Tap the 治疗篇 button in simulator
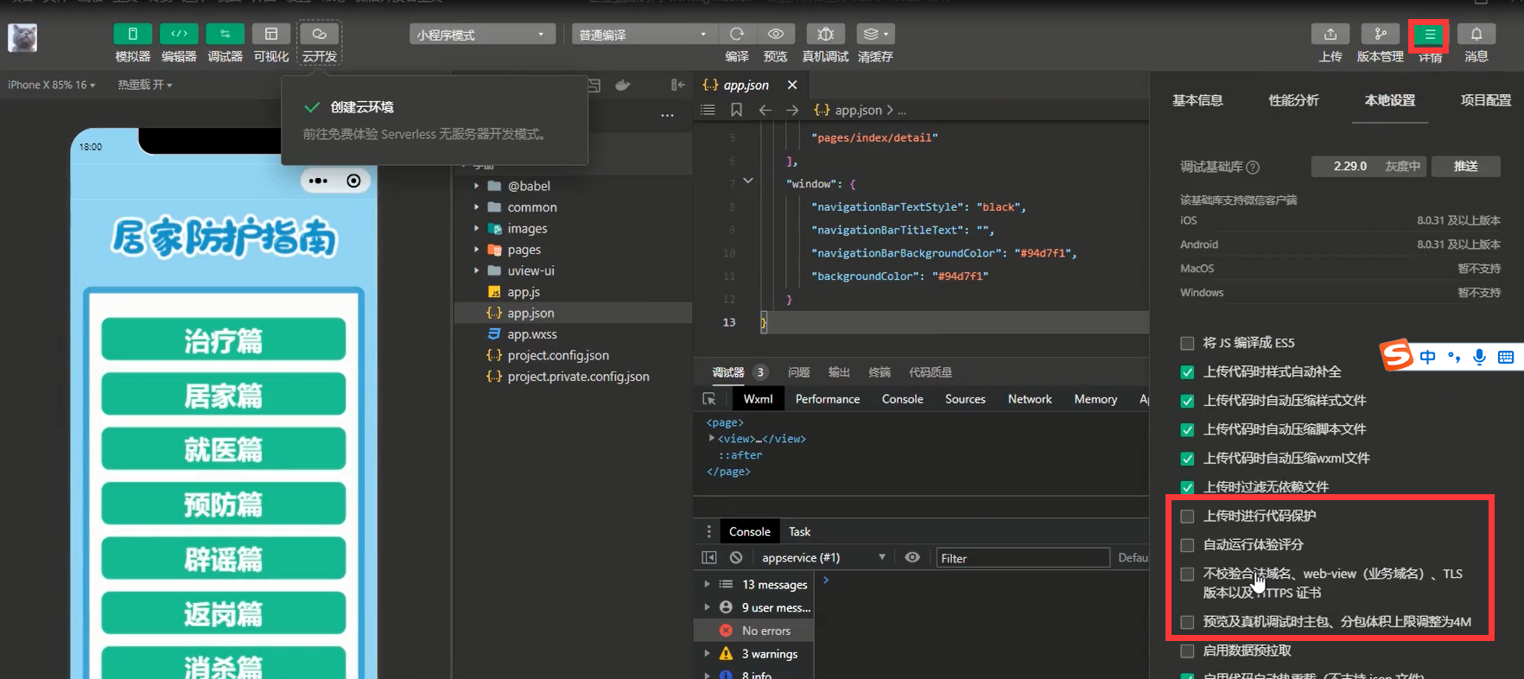 pyautogui.click(x=223, y=340)
